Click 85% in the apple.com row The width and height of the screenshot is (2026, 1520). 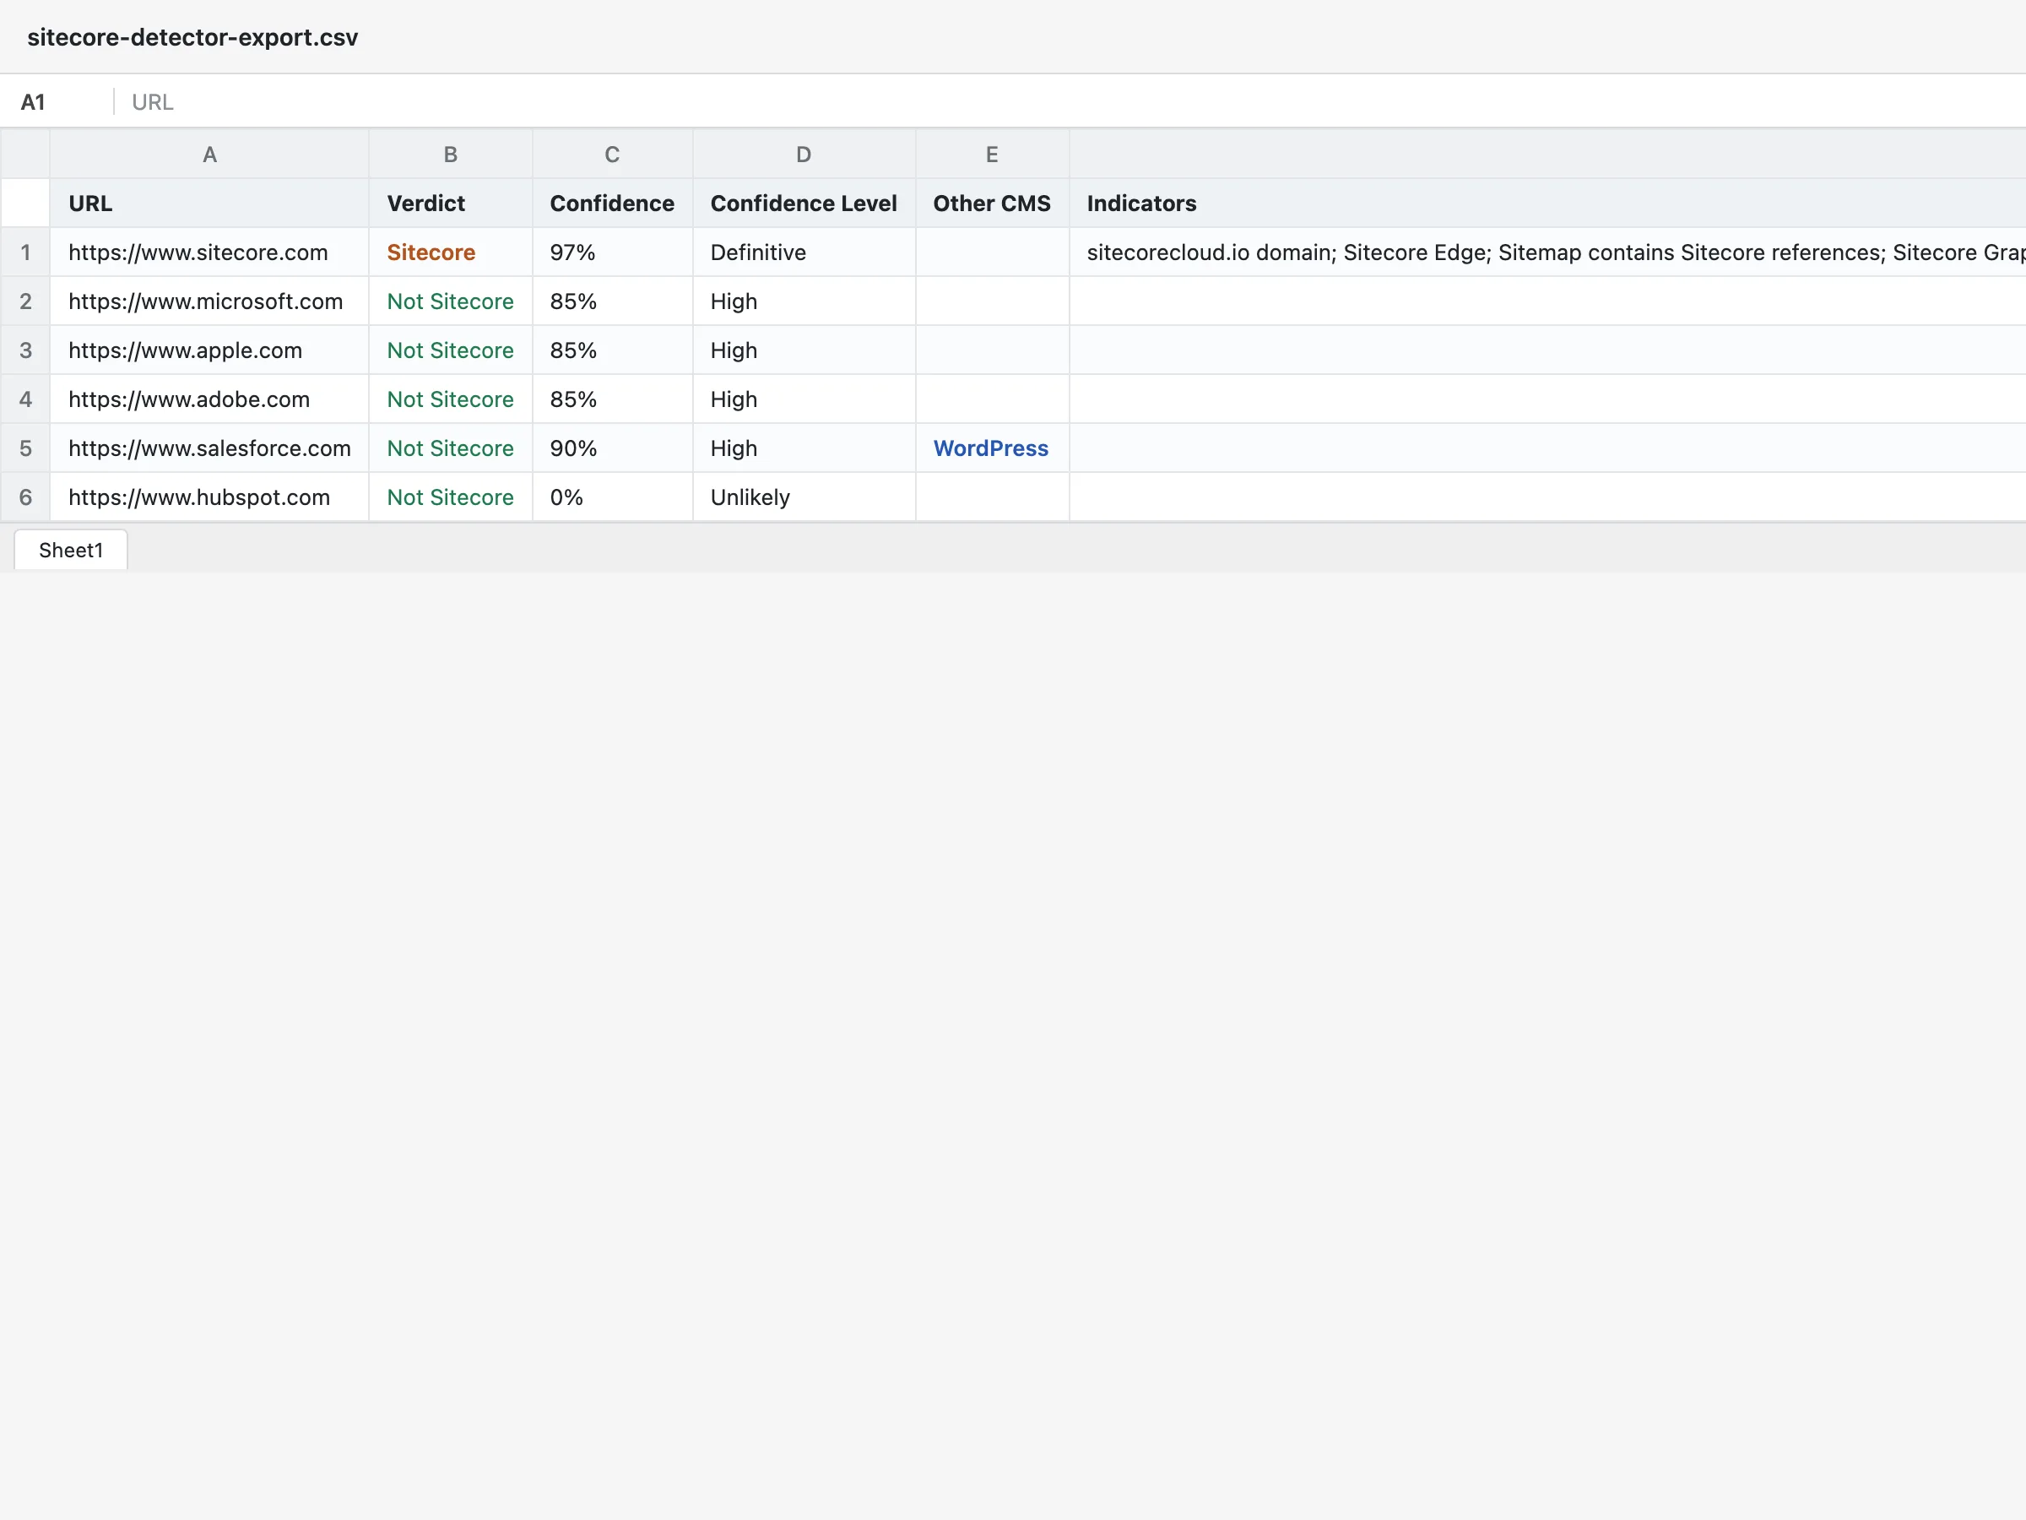pyautogui.click(x=613, y=350)
